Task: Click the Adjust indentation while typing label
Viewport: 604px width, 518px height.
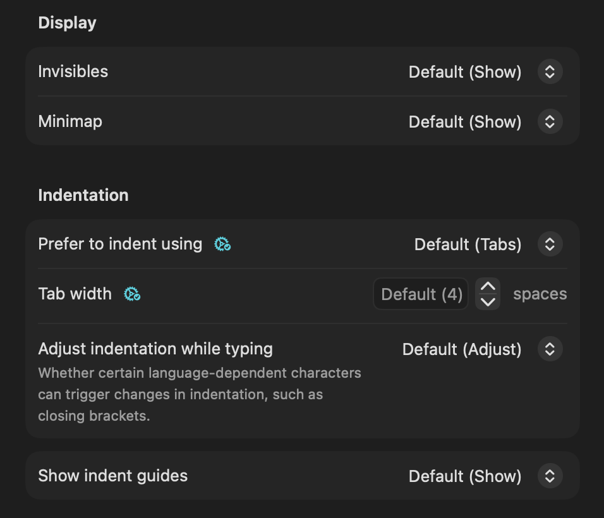Action: pyautogui.click(x=155, y=349)
